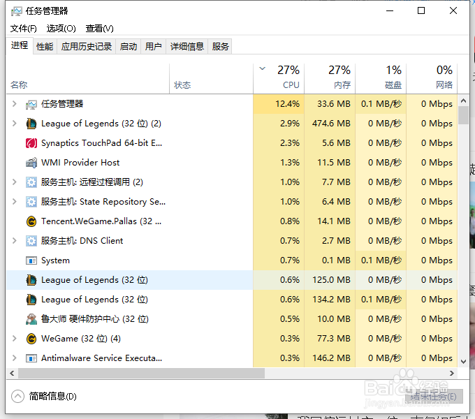Expand WeGame (32 位) (4) group

coord(14,339)
